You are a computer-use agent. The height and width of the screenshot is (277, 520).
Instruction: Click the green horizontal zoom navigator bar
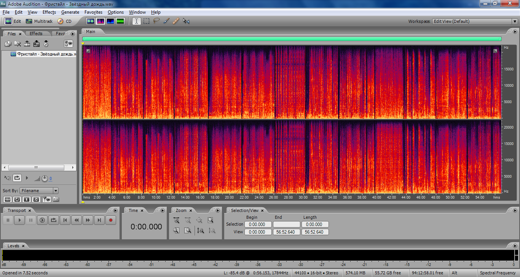[292, 39]
